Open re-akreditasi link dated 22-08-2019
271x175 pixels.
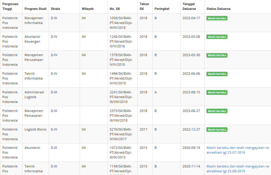tap(238, 169)
